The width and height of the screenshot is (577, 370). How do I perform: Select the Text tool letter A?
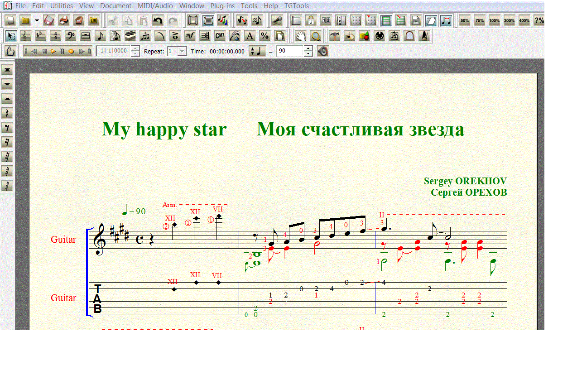tap(250, 36)
